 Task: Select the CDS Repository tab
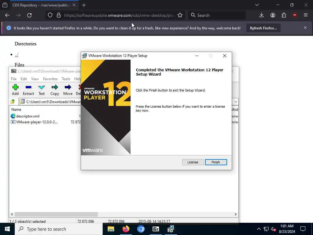[x=41, y=5]
